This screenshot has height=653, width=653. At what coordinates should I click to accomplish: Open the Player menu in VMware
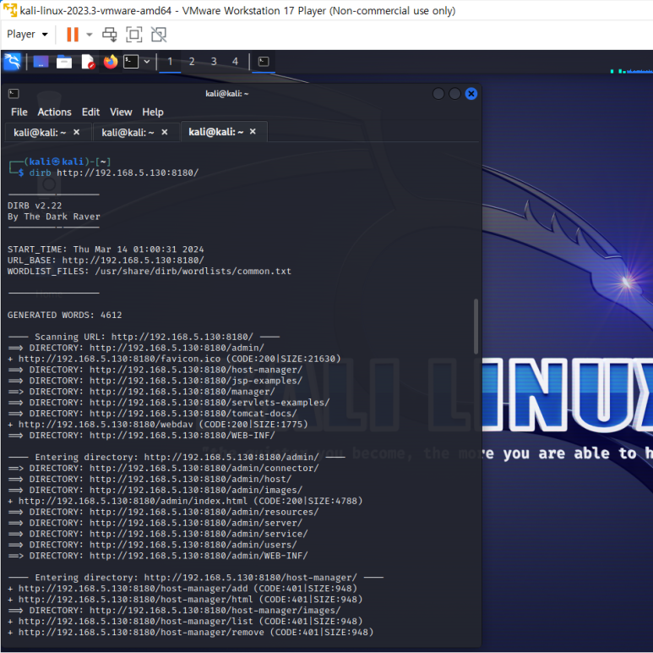(x=27, y=34)
